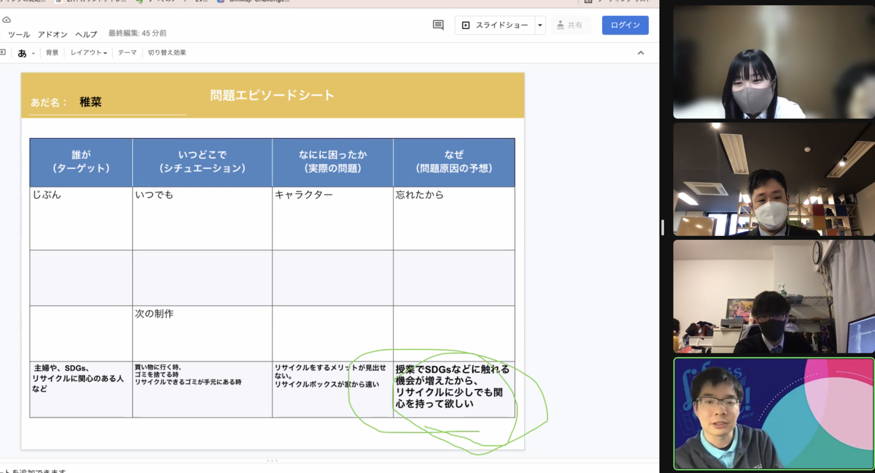Click the 最終編集: 45 分前 link
Image resolution: width=875 pixels, height=473 pixels.
pyautogui.click(x=137, y=33)
